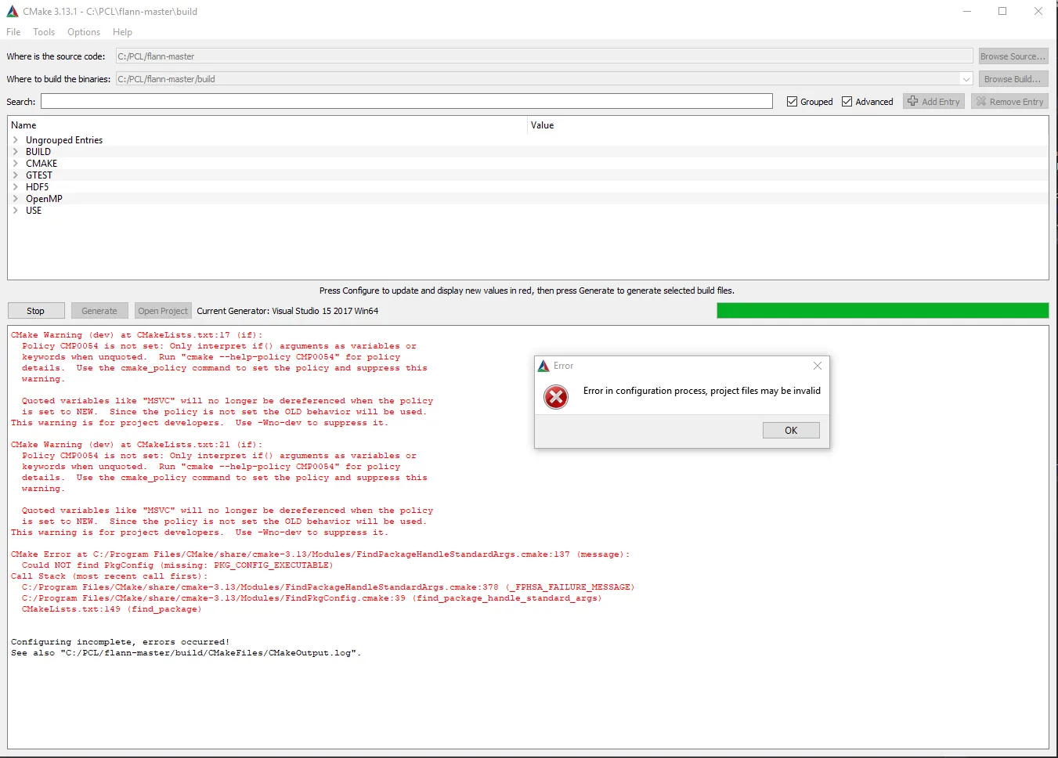Expand the USE group
This screenshot has height=758, width=1058.
16,211
